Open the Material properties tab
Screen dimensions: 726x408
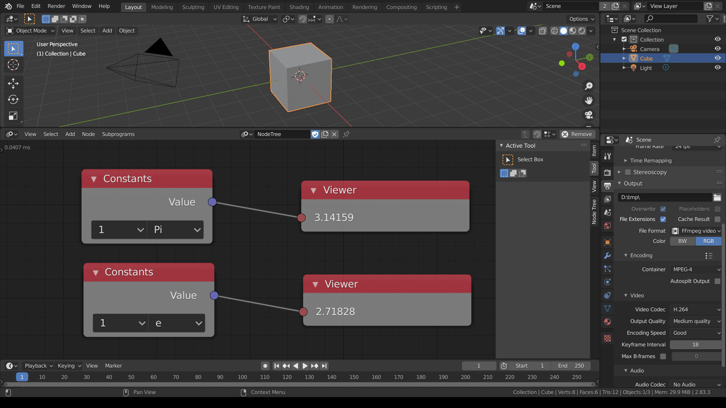pyautogui.click(x=607, y=322)
